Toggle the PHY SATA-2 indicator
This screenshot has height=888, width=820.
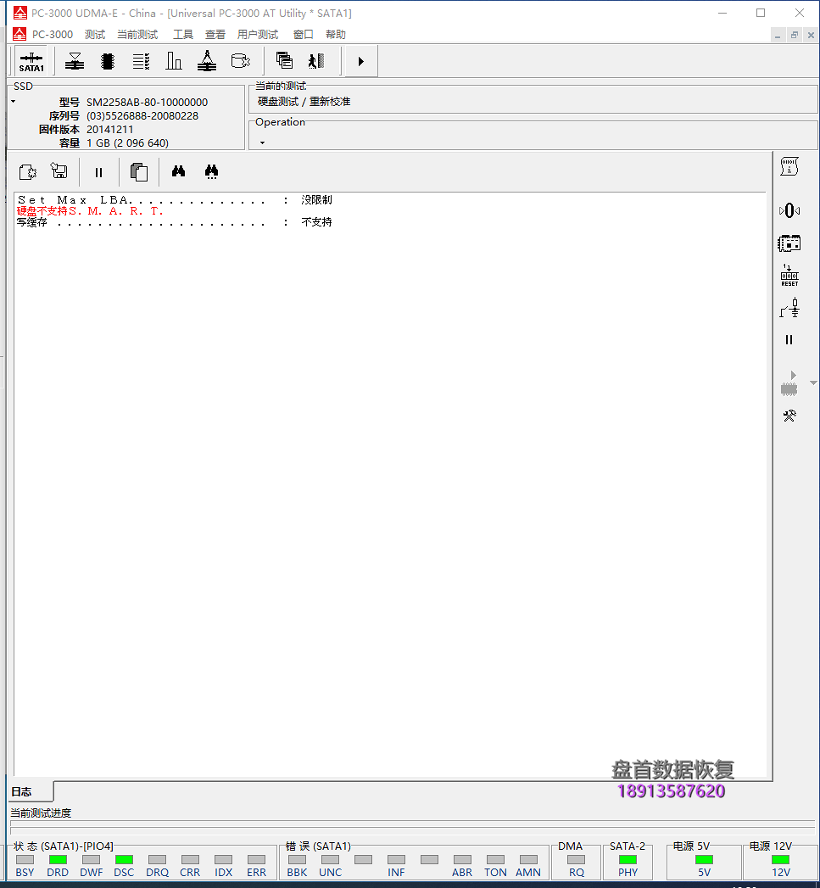(628, 860)
